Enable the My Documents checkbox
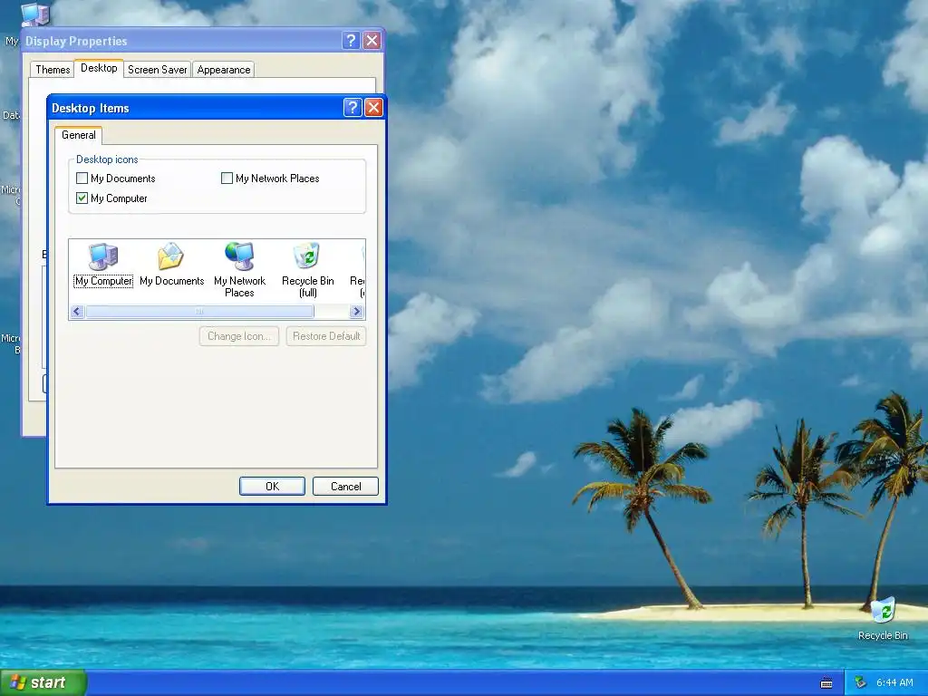The image size is (928, 696). 82,179
